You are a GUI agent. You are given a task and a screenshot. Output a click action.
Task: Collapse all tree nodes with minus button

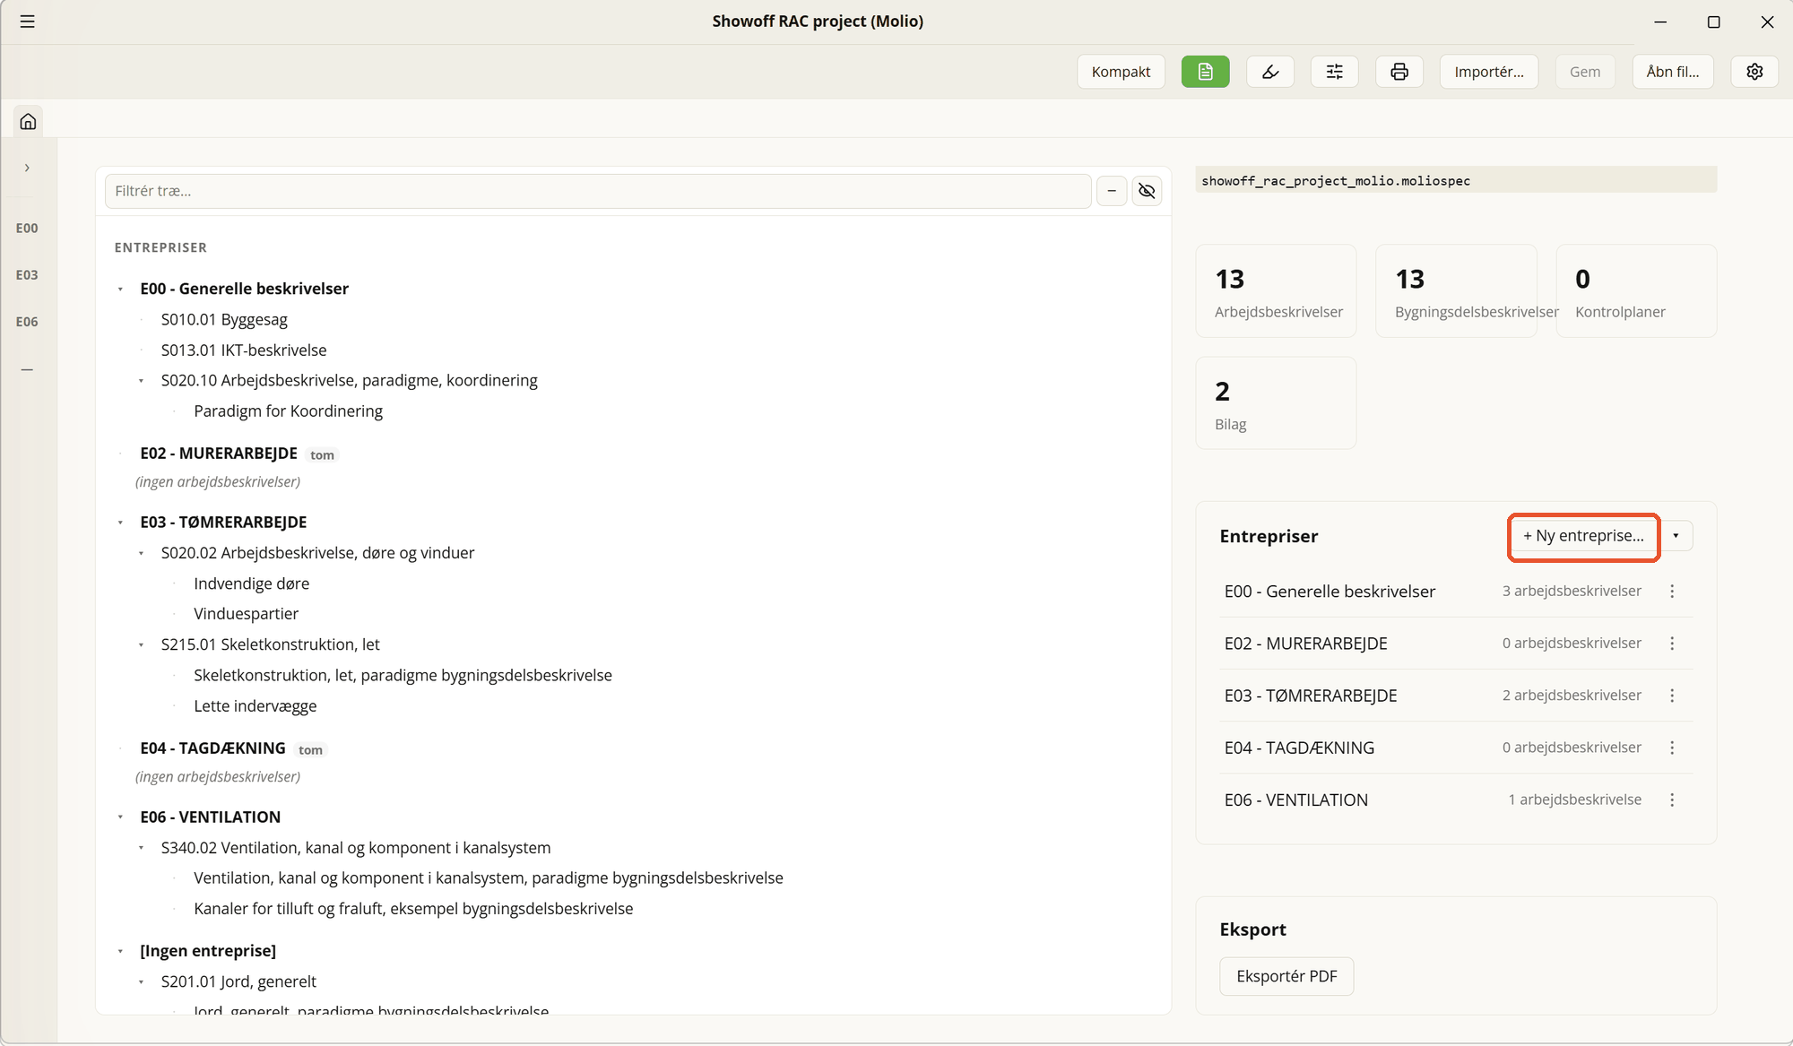(x=1112, y=191)
